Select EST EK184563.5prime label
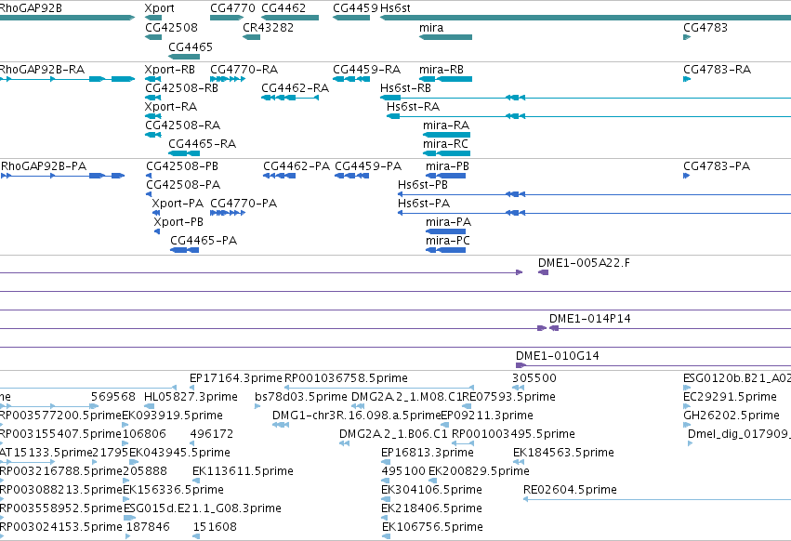 click(x=563, y=452)
